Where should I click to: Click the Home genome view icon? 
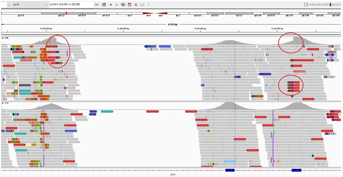[104, 5]
